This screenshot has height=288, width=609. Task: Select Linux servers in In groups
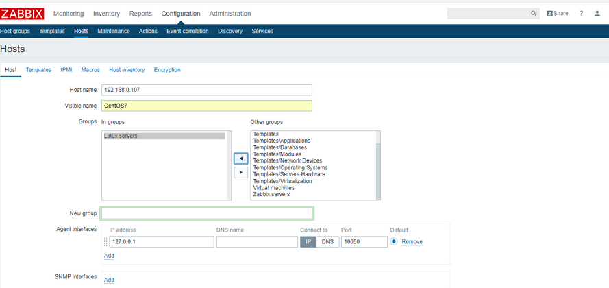pyautogui.click(x=164, y=136)
